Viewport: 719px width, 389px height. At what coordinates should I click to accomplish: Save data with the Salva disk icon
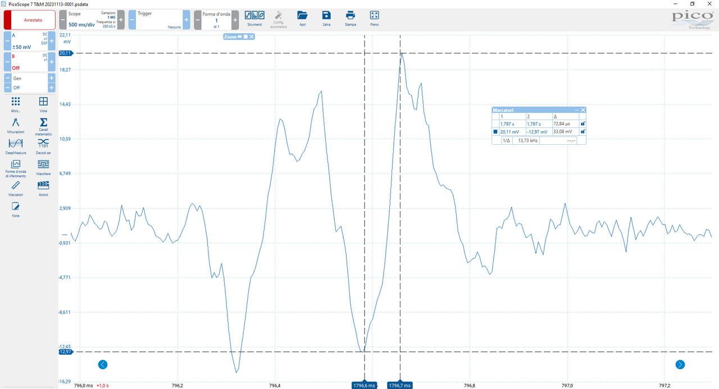tap(326, 19)
